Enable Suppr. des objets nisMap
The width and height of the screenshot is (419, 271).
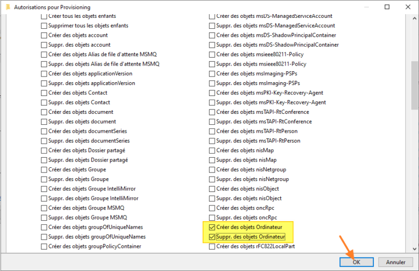212,160
